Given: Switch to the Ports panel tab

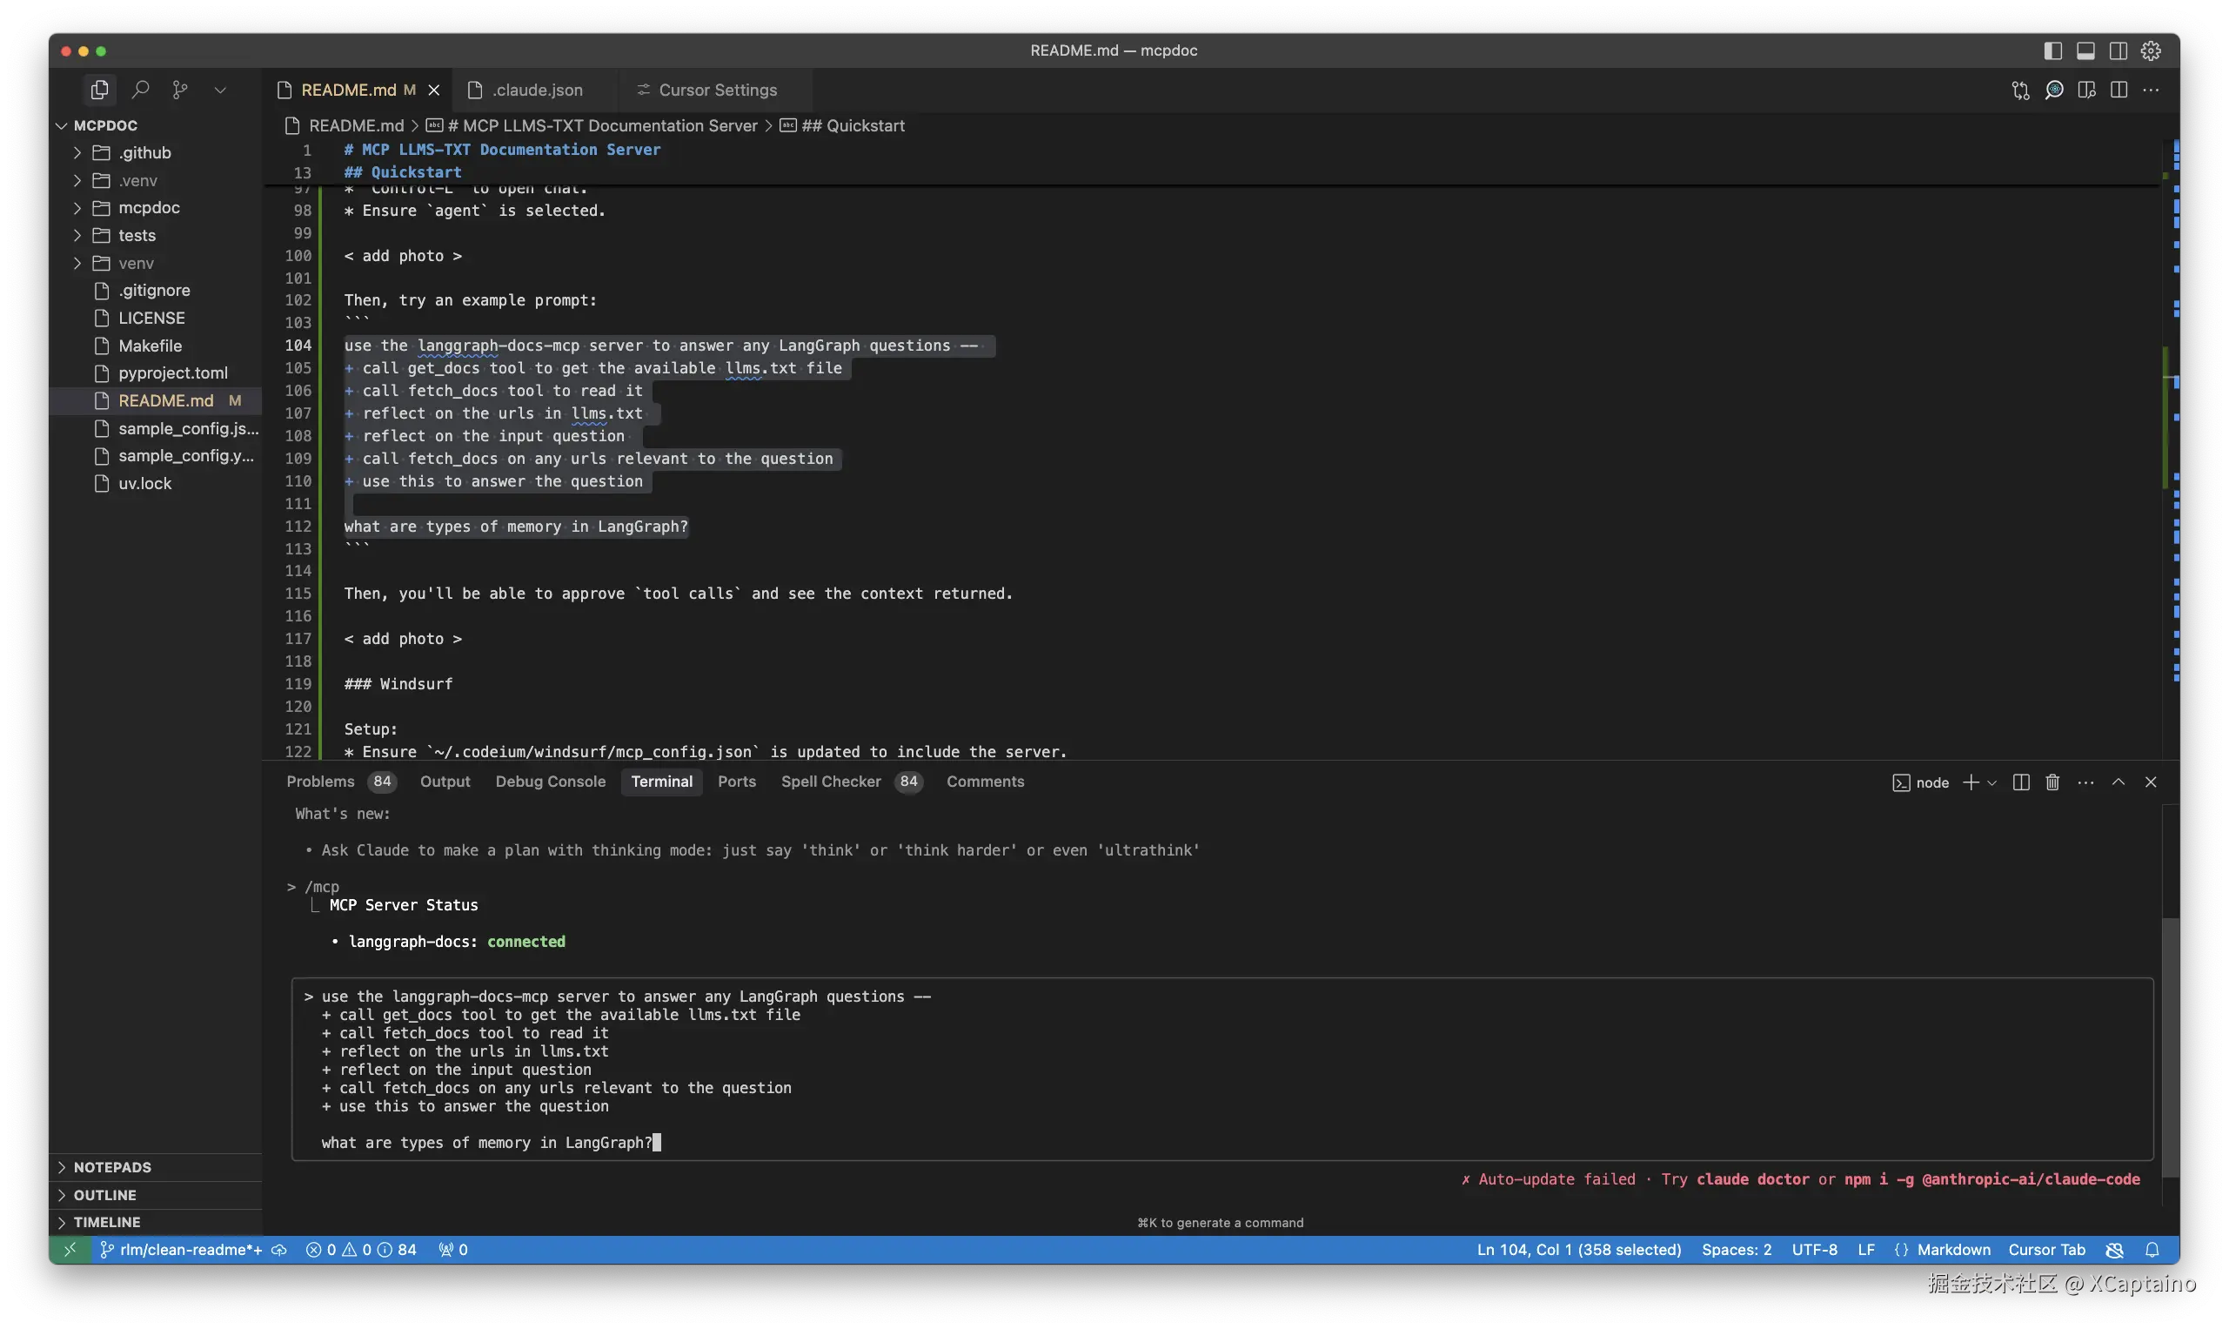Looking at the screenshot, I should tap(737, 782).
